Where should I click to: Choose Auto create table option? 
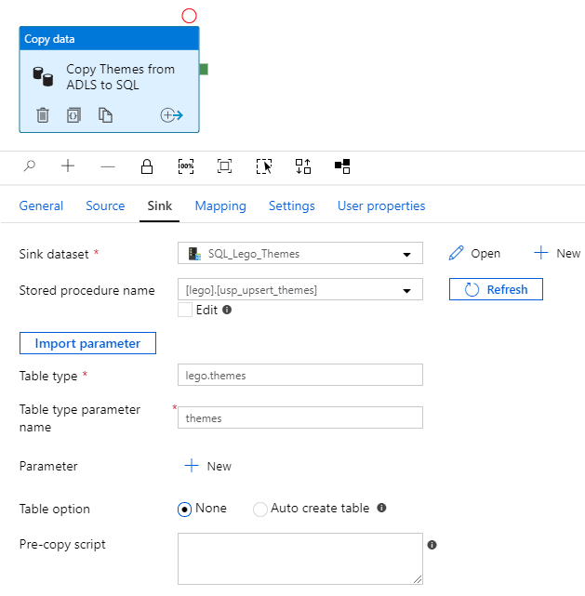[260, 509]
